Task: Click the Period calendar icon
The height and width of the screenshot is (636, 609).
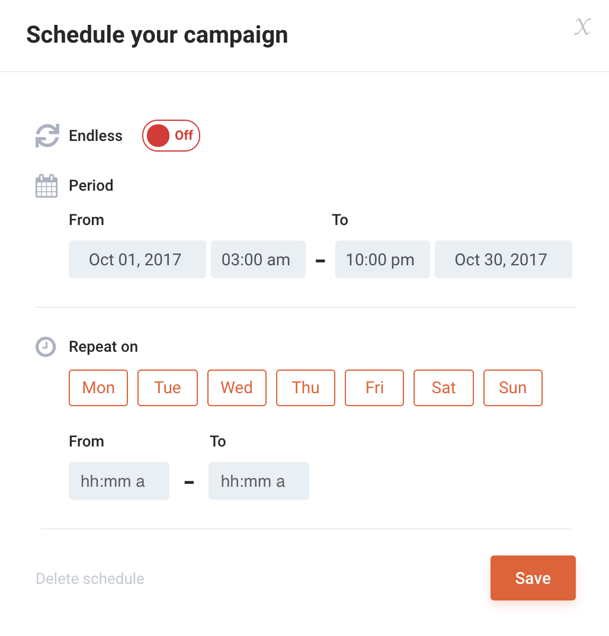Action: (x=47, y=186)
